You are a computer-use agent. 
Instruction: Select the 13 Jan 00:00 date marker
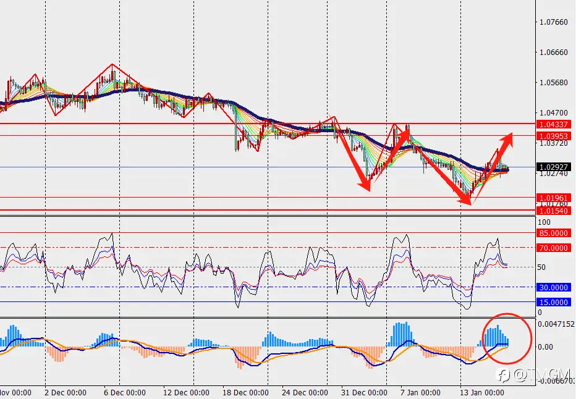[x=481, y=392]
